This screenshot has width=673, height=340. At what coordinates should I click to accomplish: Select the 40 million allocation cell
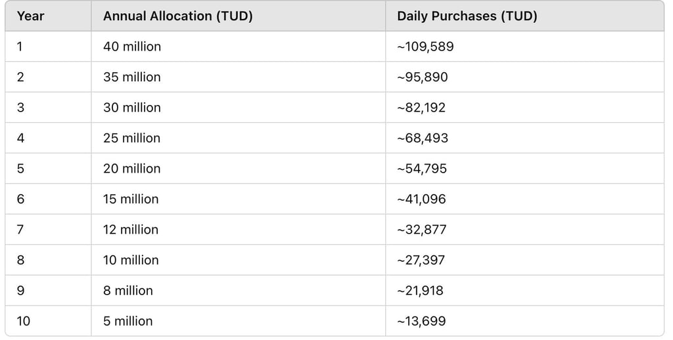(132, 47)
